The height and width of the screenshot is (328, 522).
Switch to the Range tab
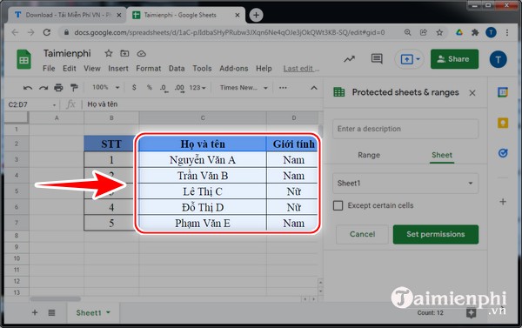[x=369, y=155]
